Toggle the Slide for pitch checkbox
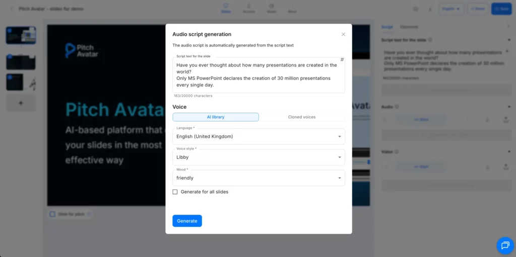 (x=52, y=214)
